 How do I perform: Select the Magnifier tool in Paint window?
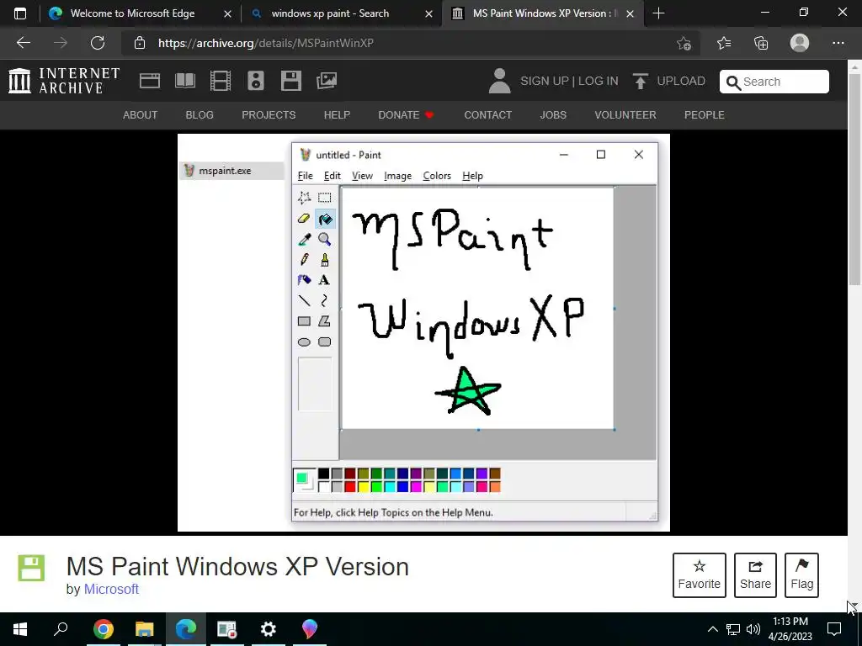pos(324,239)
